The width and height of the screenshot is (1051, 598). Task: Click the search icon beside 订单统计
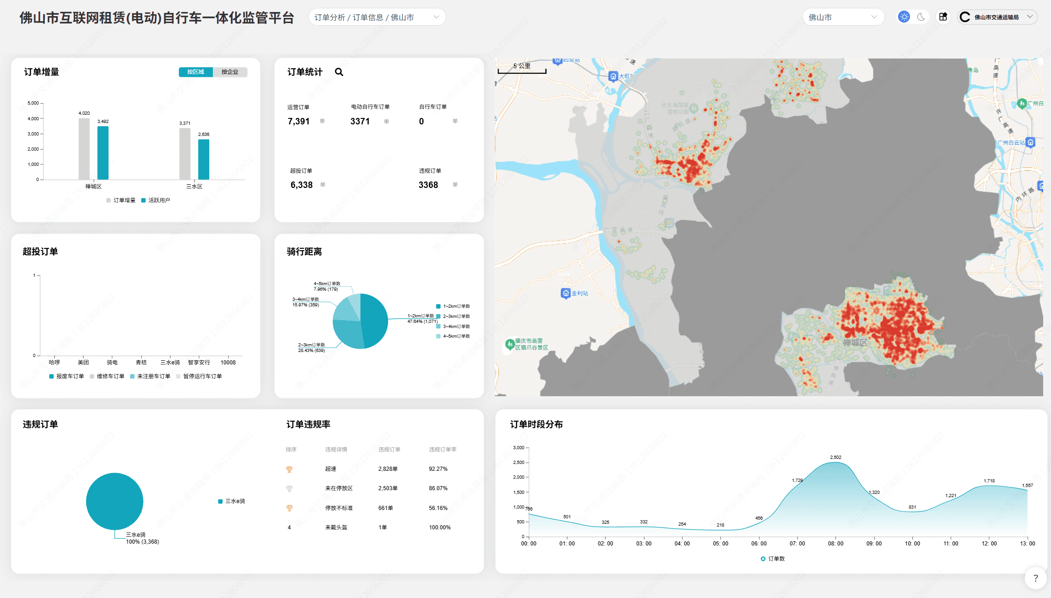coord(339,72)
